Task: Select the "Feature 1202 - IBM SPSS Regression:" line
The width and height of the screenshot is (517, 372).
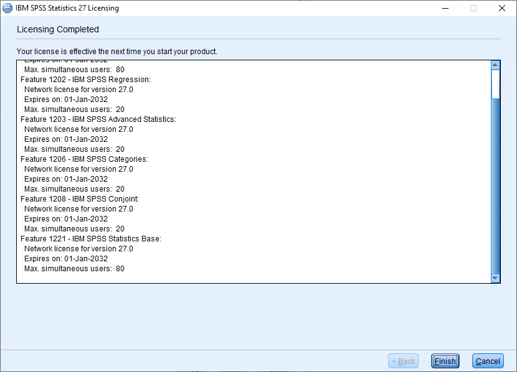Action: (85, 80)
